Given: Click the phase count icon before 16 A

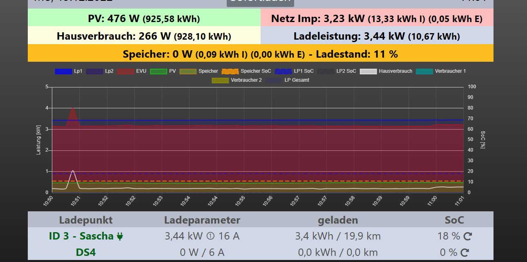Looking at the screenshot, I should click(x=210, y=236).
